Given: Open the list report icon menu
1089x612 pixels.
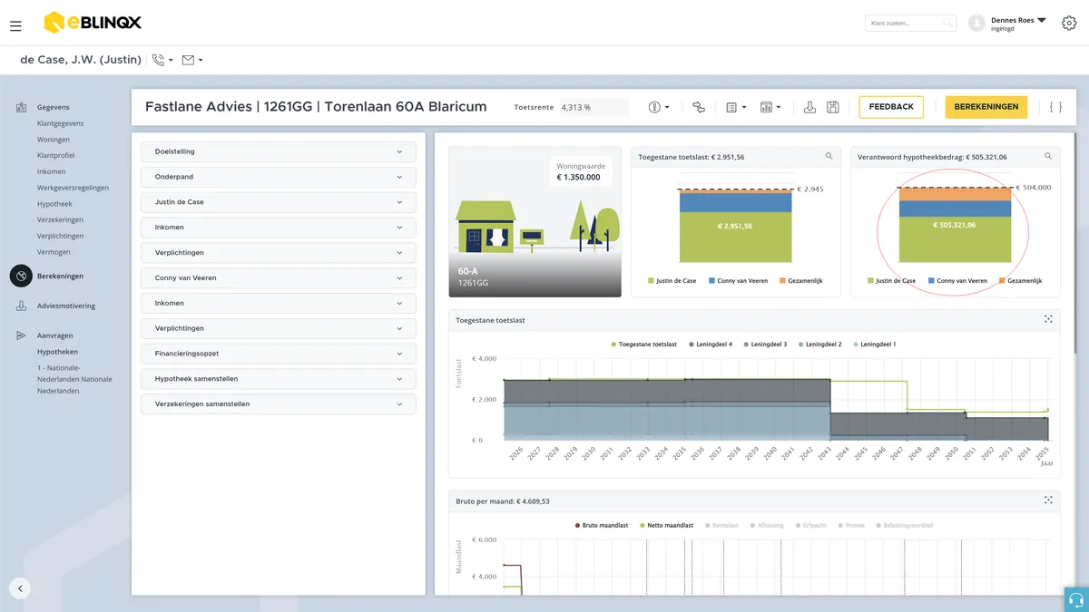Looking at the screenshot, I should point(736,107).
